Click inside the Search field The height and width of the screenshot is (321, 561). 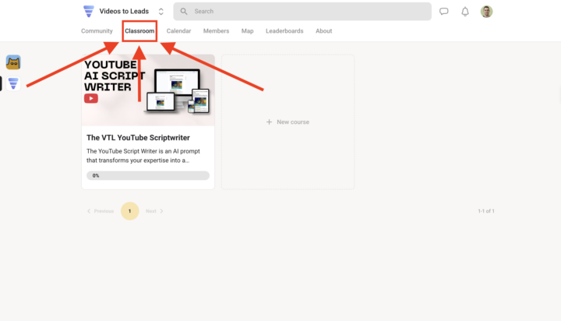point(304,12)
